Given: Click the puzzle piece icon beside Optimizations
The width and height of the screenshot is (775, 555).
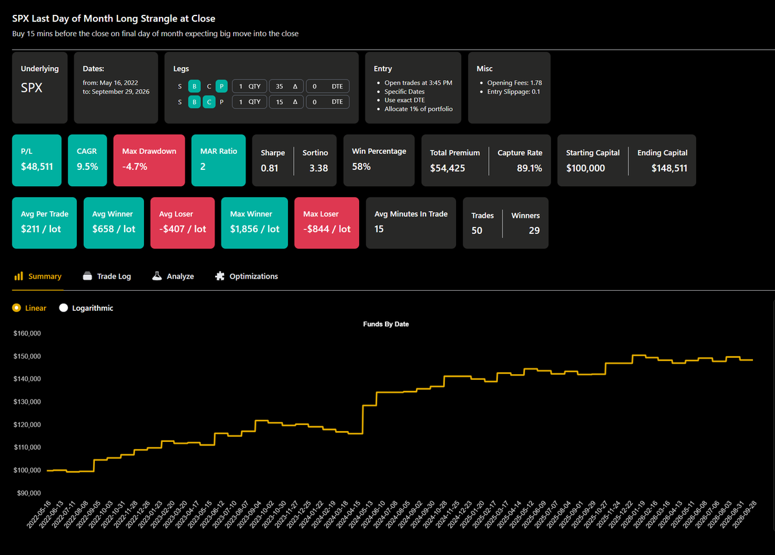Looking at the screenshot, I should [x=220, y=276].
